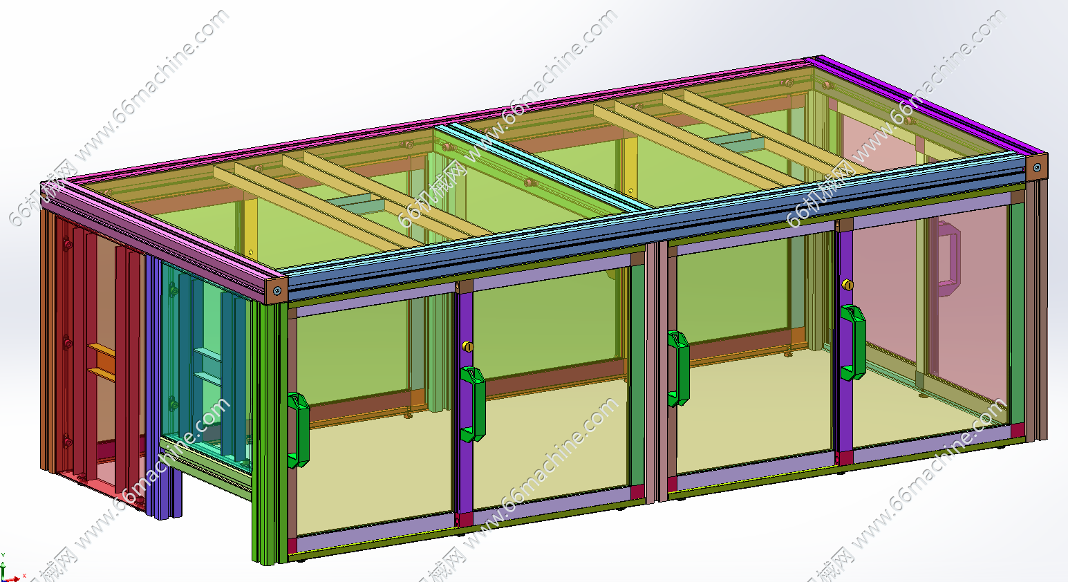
Task: Select the crimson block at the left purple stile's base
Action: click(467, 520)
